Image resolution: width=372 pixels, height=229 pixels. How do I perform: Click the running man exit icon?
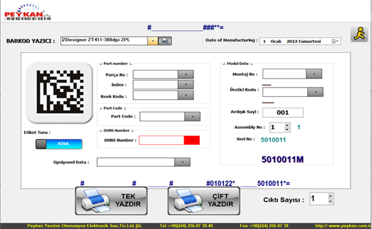(x=359, y=34)
